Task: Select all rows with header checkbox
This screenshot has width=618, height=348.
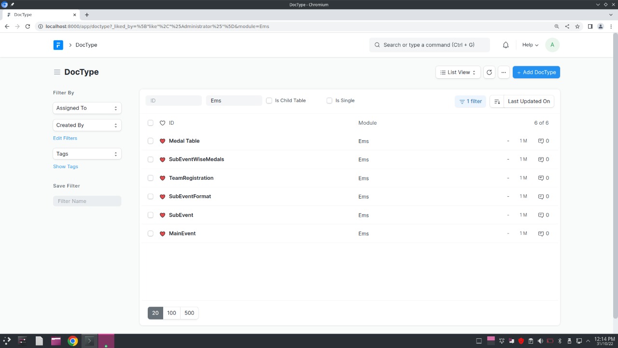Action: [x=151, y=123]
